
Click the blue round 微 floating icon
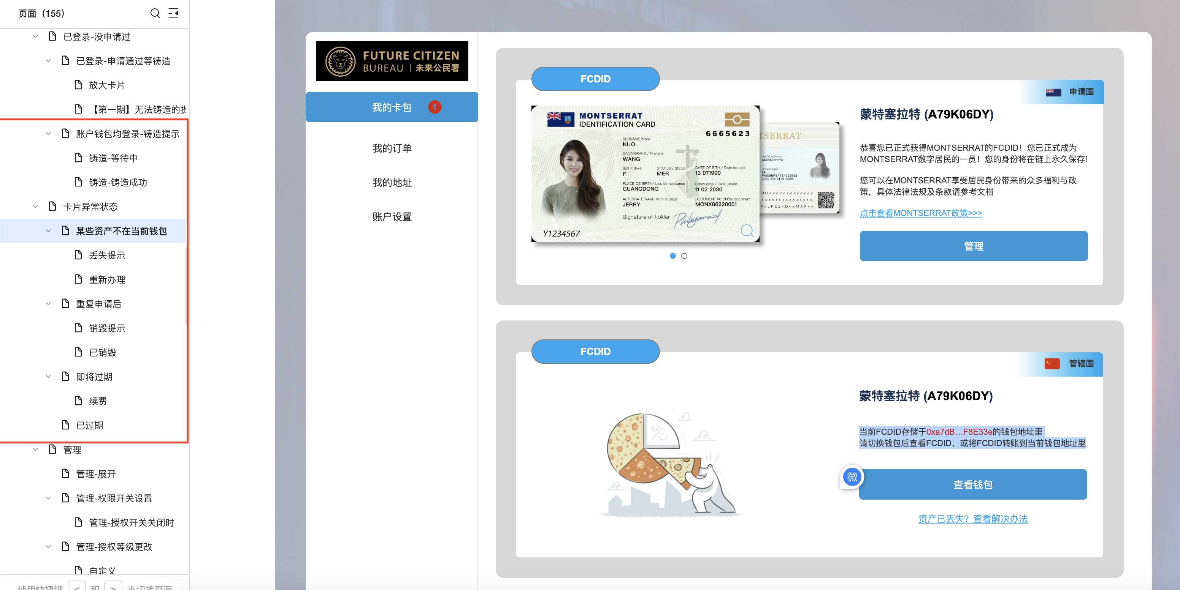point(852,477)
